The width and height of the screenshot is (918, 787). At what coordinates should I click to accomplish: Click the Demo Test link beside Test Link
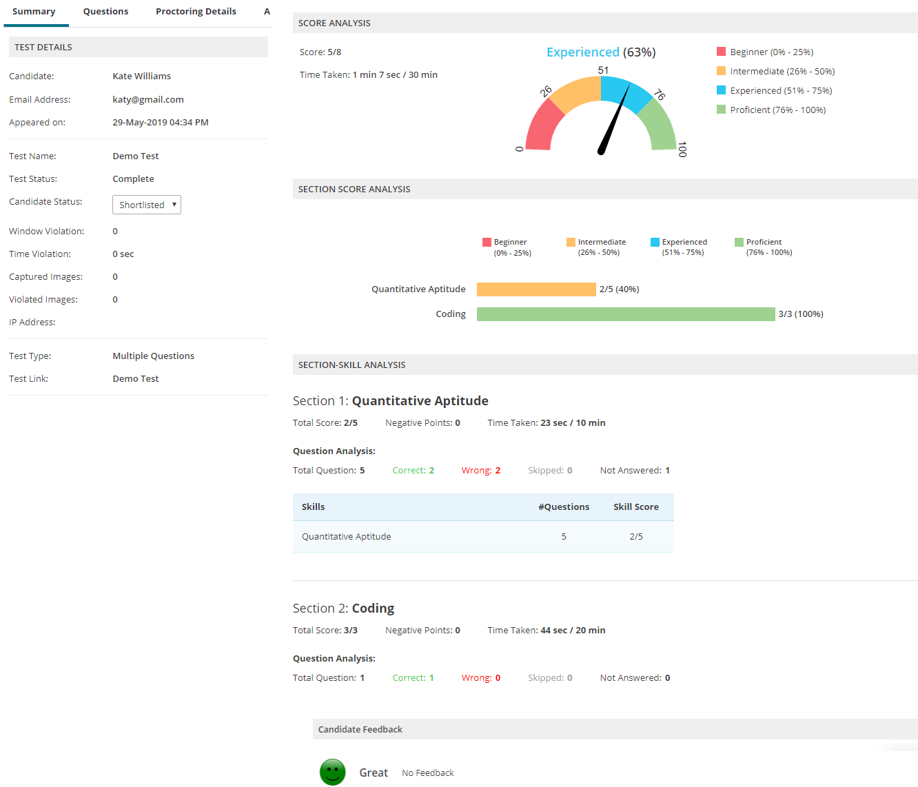pos(136,378)
